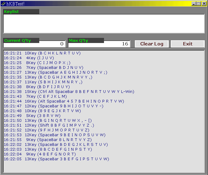Select log row 16:22:05 13Key

click(56, 159)
